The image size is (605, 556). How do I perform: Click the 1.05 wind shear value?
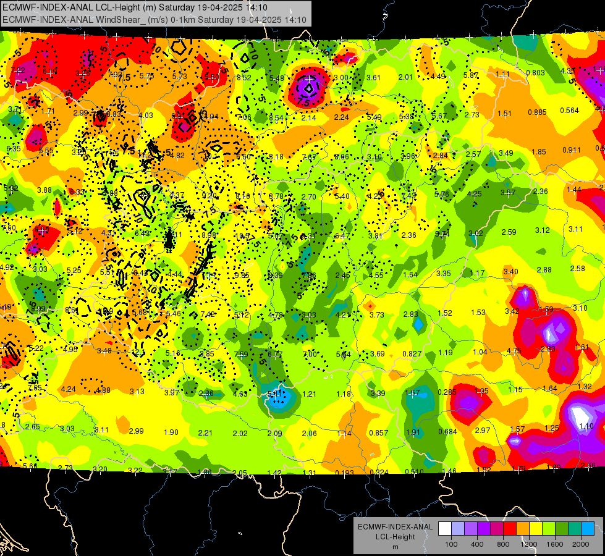pyautogui.click(x=481, y=391)
